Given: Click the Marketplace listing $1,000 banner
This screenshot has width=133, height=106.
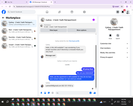Looking at the screenshot, I should tap(68, 26).
